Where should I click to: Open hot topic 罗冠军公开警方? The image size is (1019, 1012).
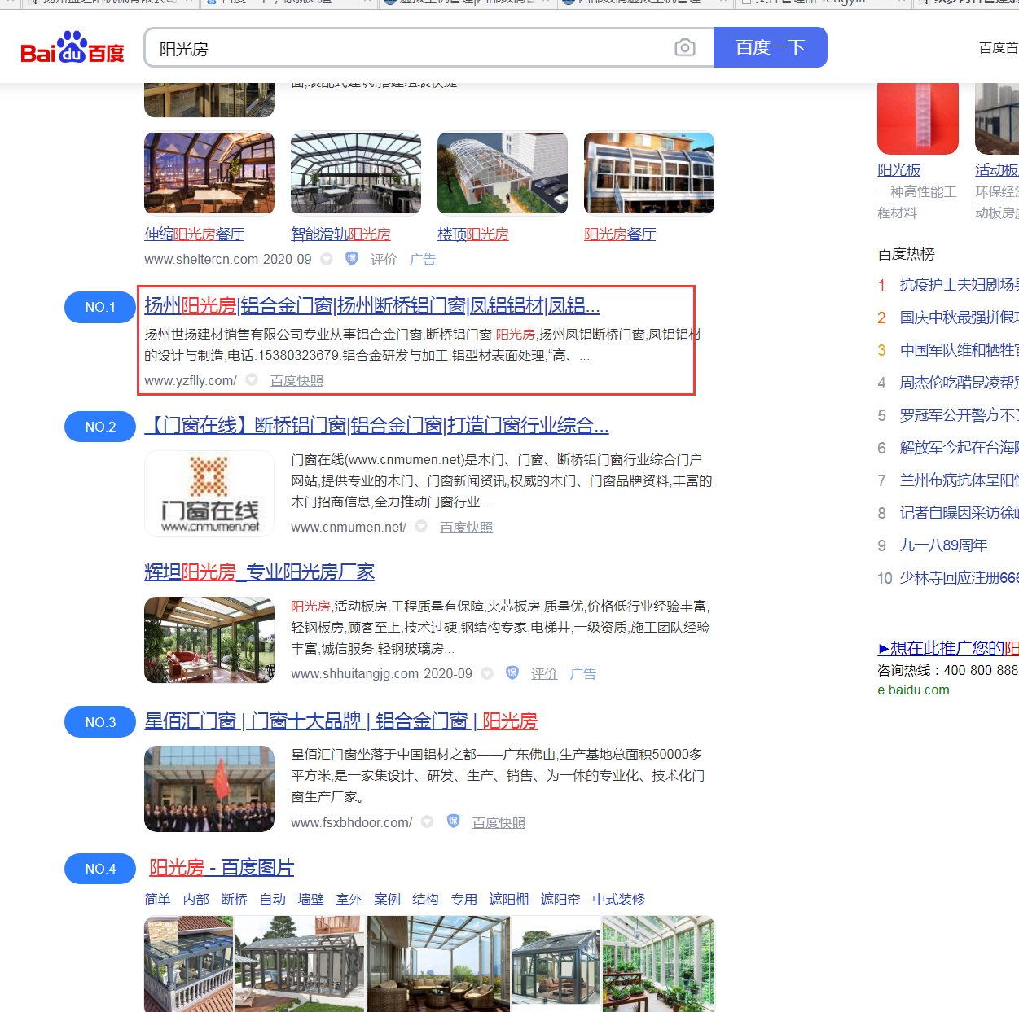point(960,414)
